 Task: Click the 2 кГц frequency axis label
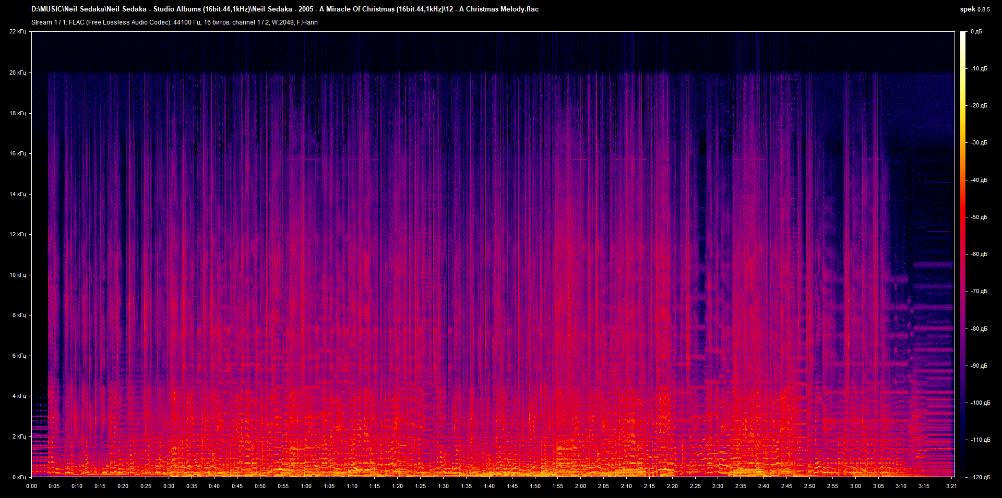19,436
